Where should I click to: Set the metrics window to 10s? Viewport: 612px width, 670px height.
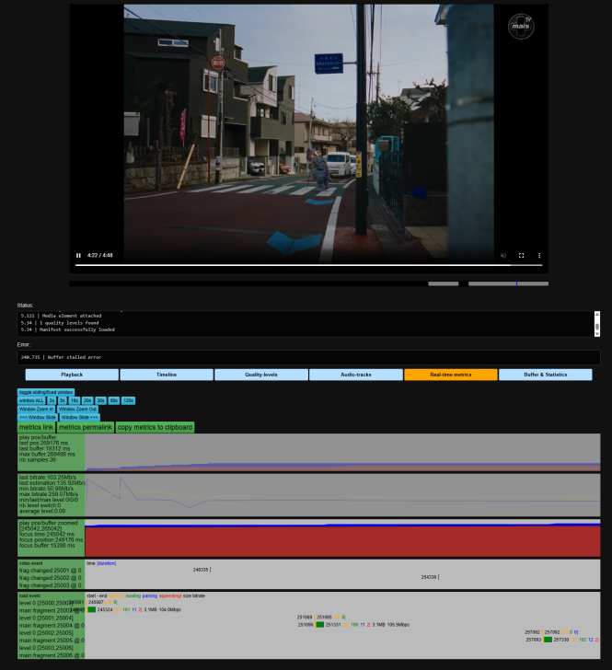click(75, 401)
